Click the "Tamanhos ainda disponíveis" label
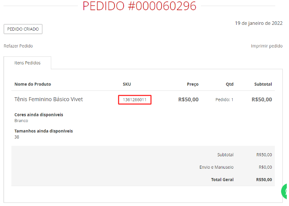The image size is (289, 206). [43, 131]
